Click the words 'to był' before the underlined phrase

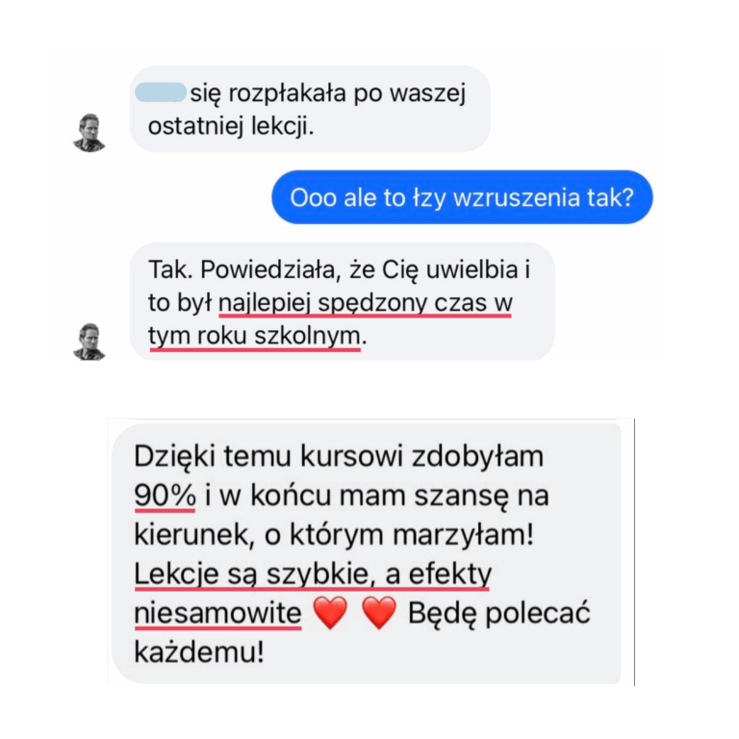pyautogui.click(x=180, y=303)
